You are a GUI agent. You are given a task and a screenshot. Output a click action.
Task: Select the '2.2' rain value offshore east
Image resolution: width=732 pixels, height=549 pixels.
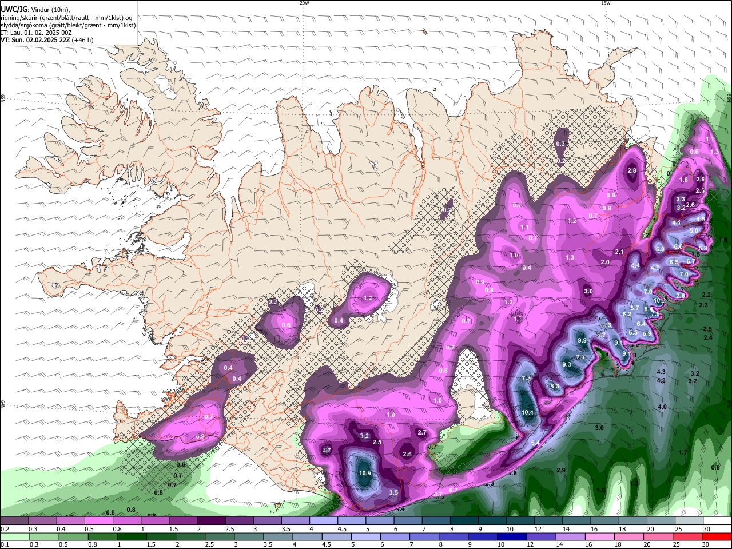(706, 295)
